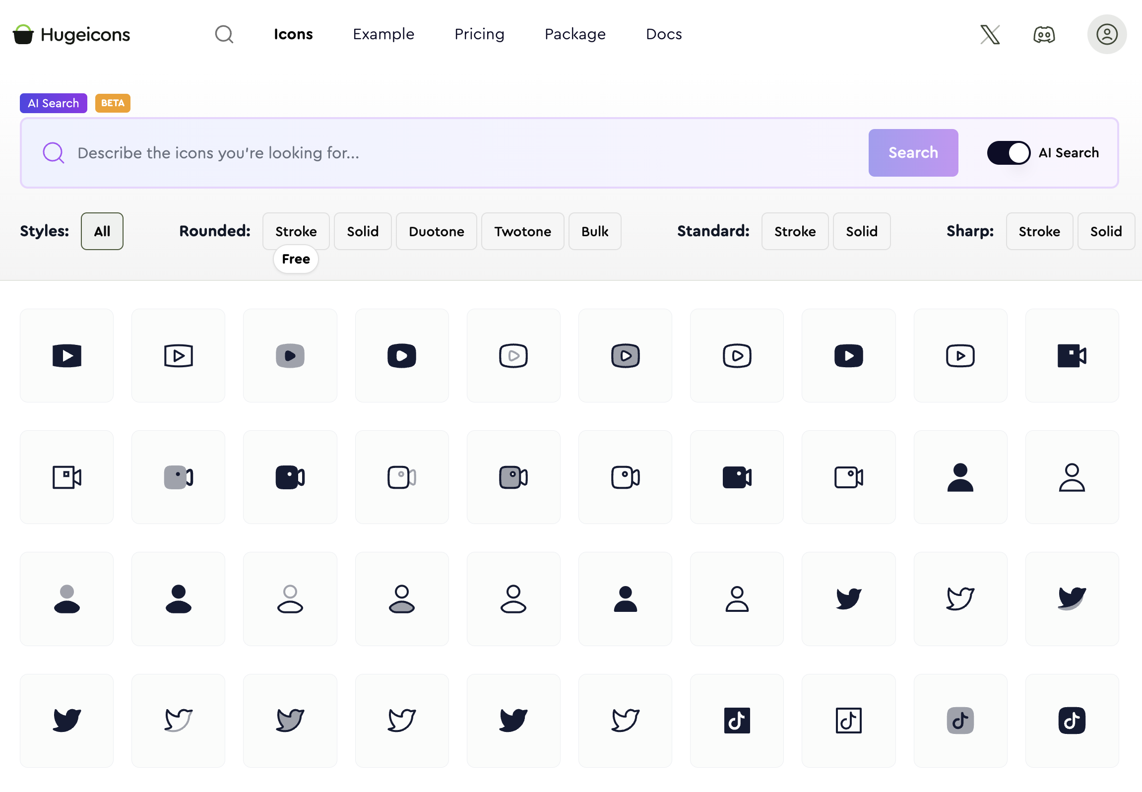
Task: Select the outline user icon with gray head
Action: (290, 599)
